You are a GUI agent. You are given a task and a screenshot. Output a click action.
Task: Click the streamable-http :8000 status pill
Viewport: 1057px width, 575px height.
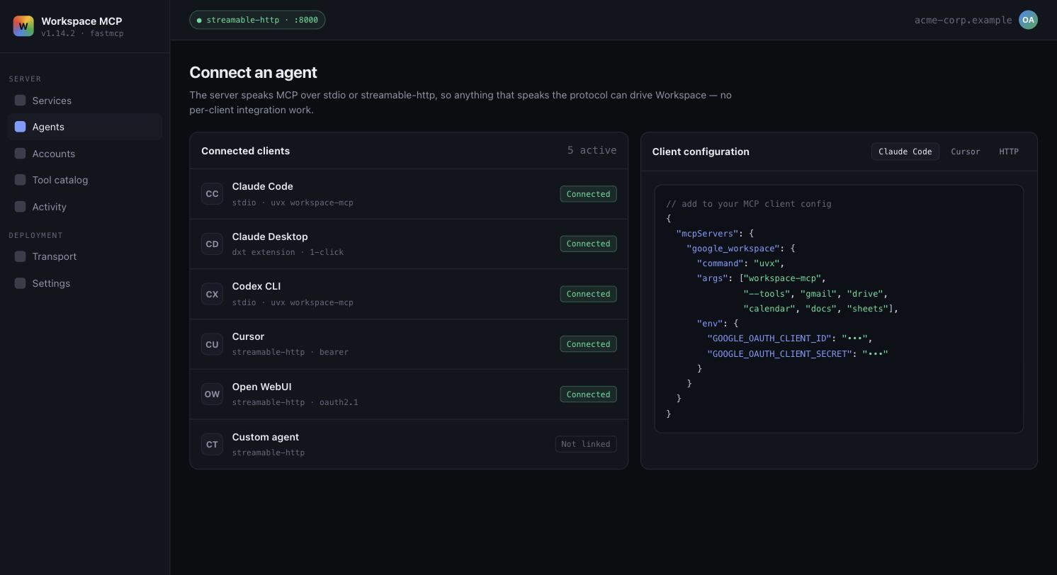(x=257, y=20)
